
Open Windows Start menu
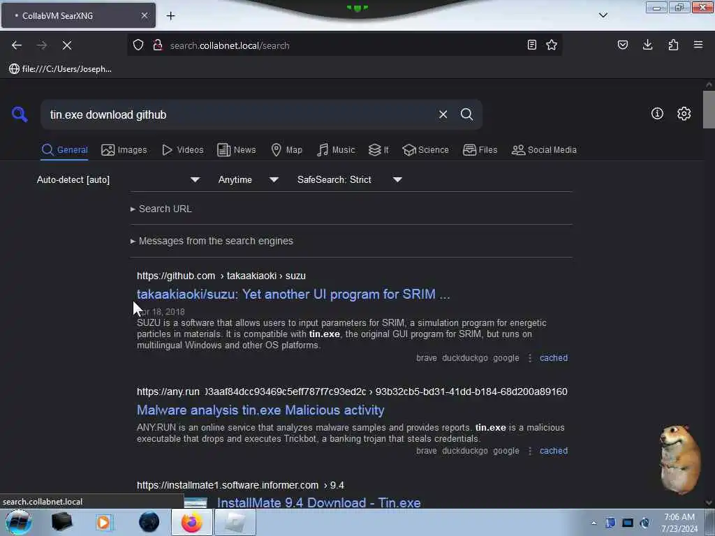(18, 522)
